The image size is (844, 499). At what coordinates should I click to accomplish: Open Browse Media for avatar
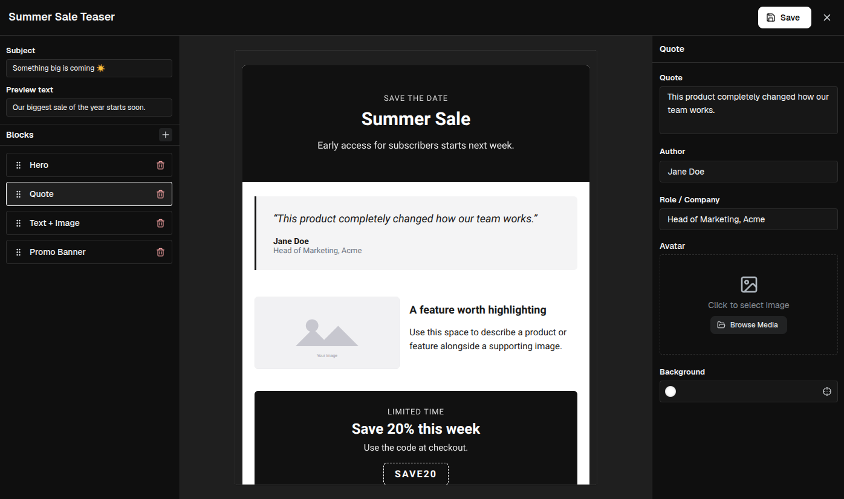click(748, 325)
